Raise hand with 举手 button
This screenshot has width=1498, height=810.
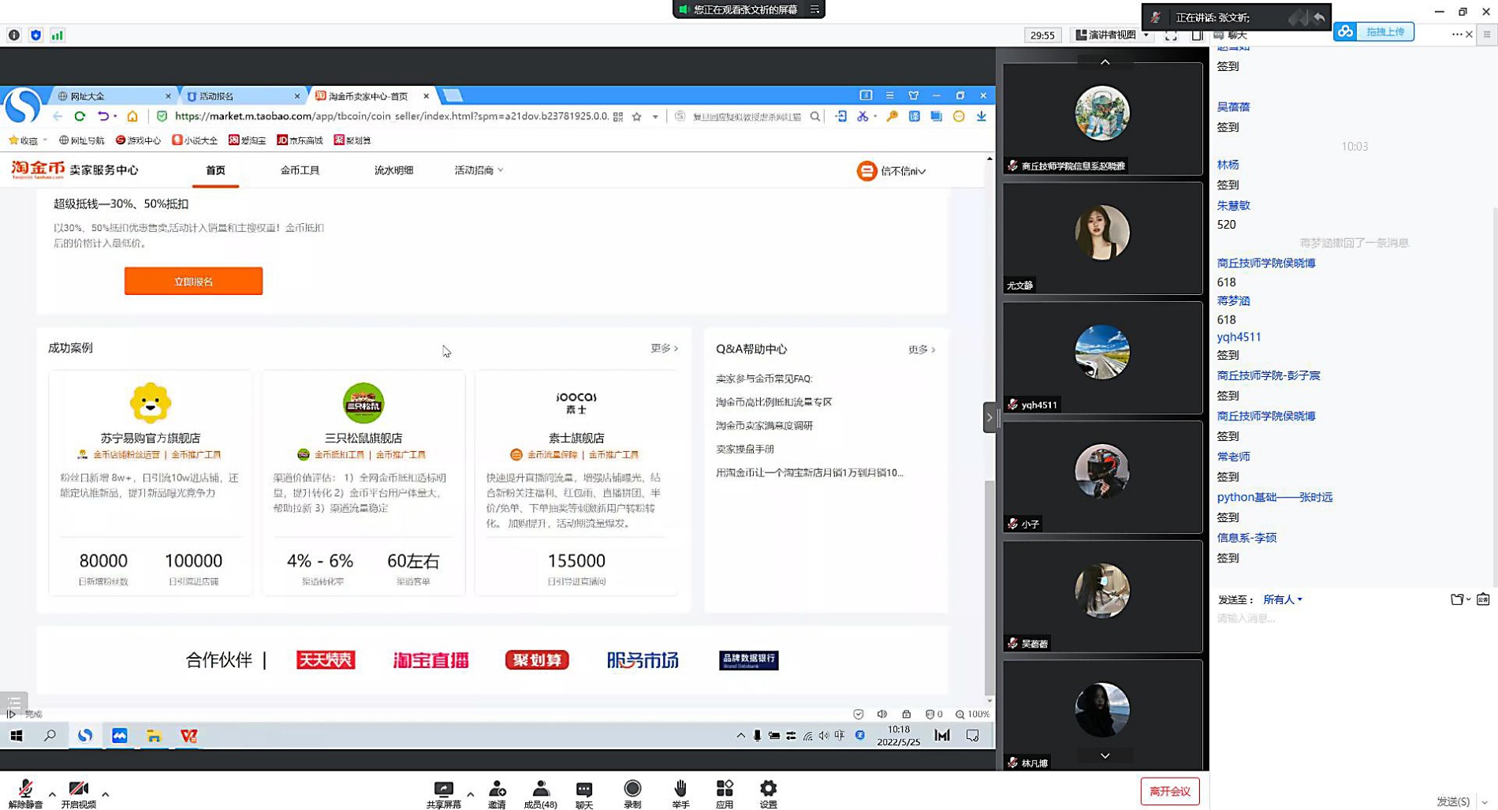tap(680, 793)
